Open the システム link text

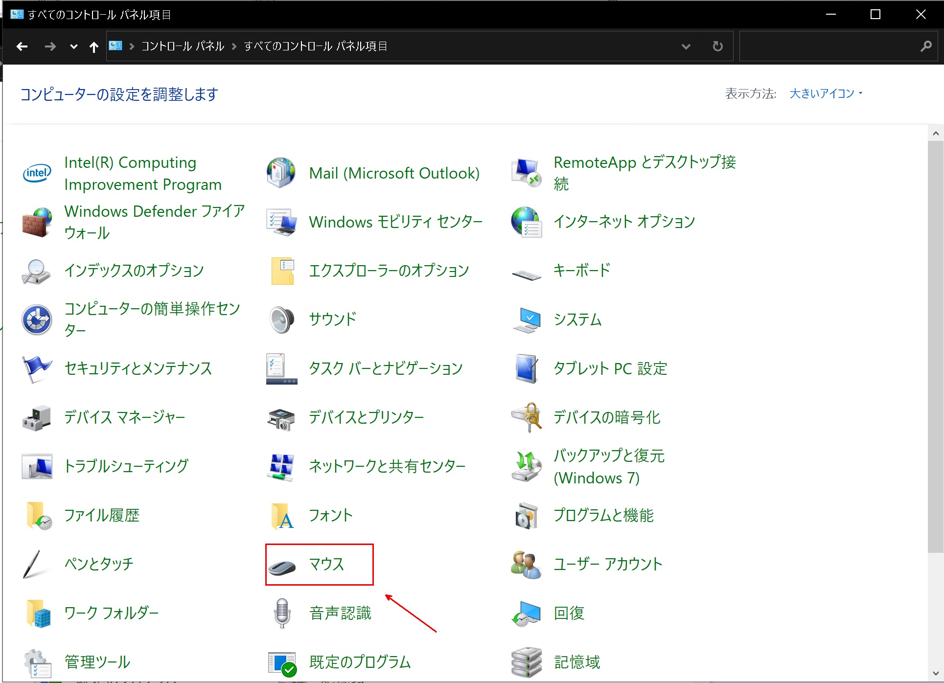click(x=577, y=319)
